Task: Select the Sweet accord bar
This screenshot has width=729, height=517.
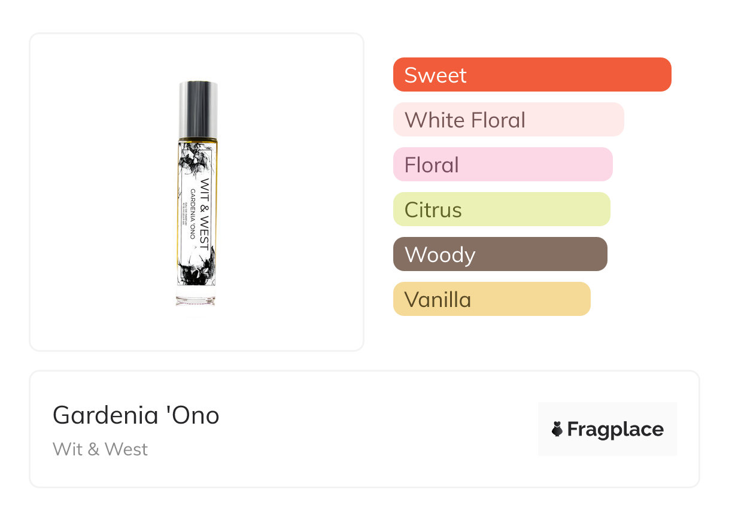Action: (531, 75)
